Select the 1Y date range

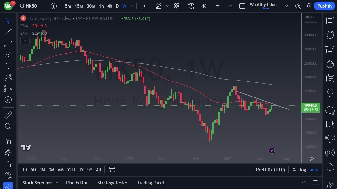[81, 170]
